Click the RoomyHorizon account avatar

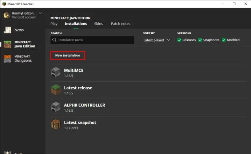(x=7, y=15)
